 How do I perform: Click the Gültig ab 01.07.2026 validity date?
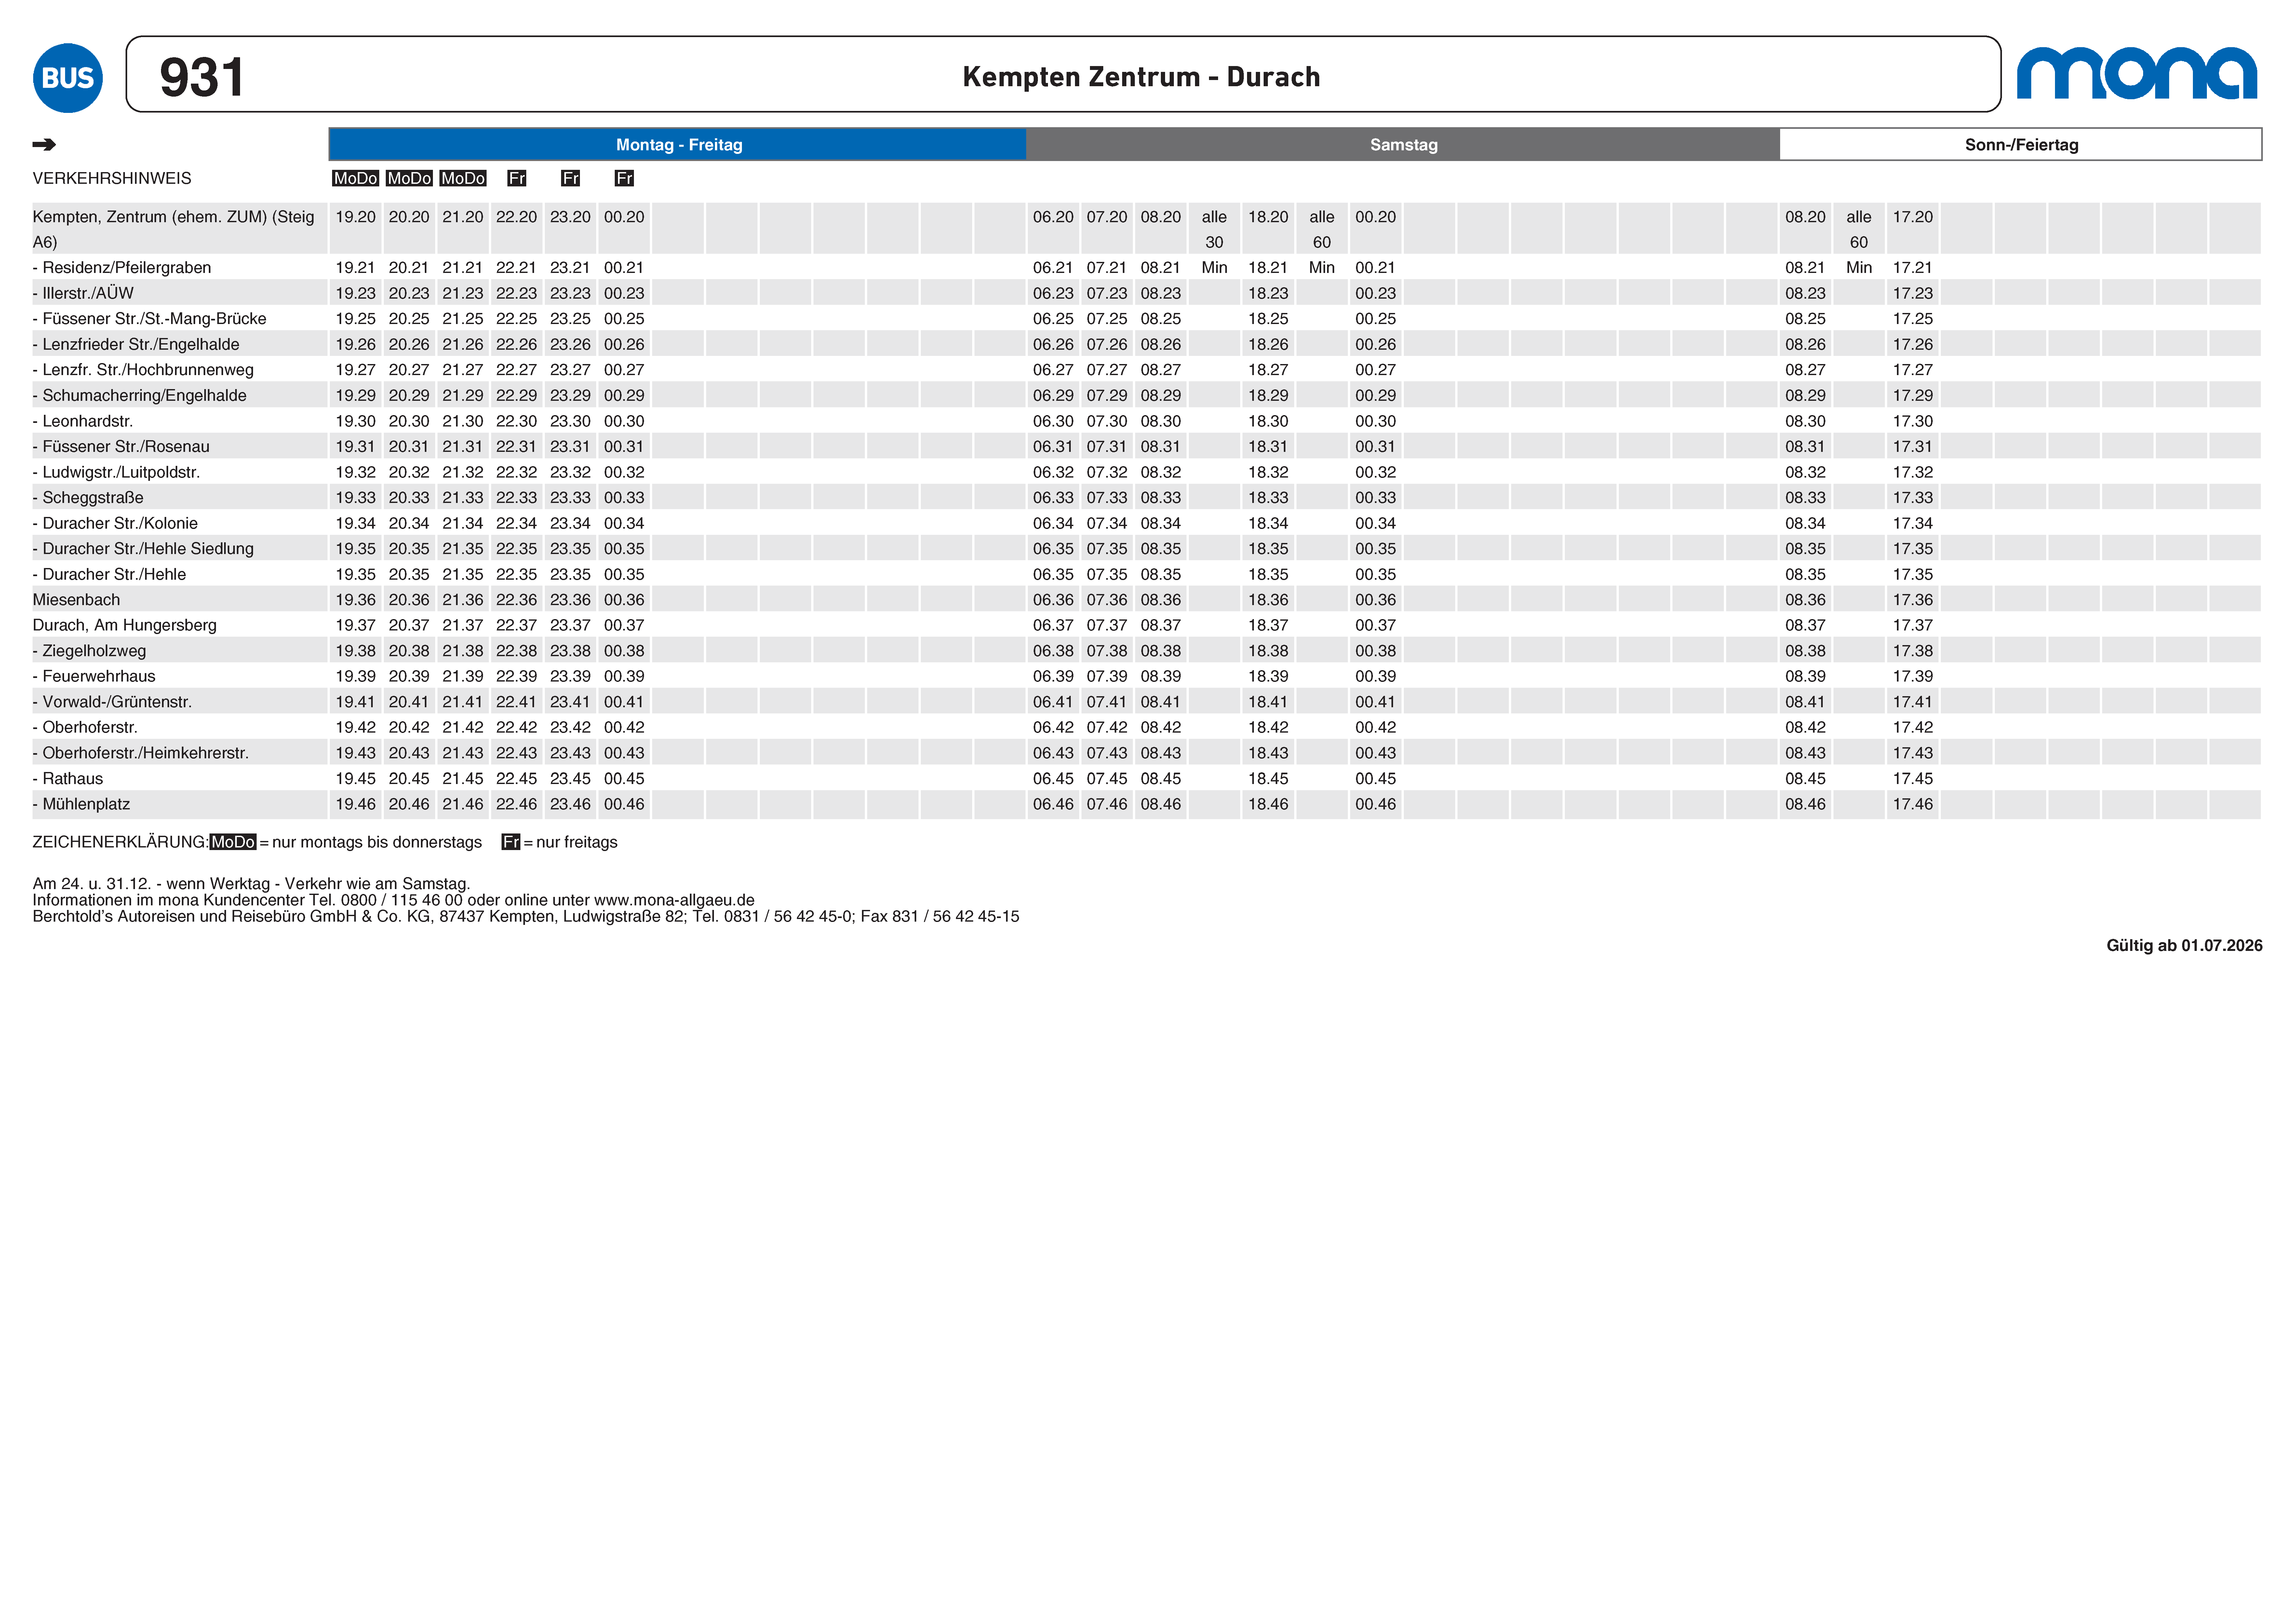[x=2184, y=946]
